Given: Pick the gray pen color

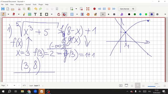Looking at the screenshot, I should (x=157, y=14).
